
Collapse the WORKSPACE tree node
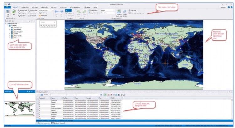(7, 23)
